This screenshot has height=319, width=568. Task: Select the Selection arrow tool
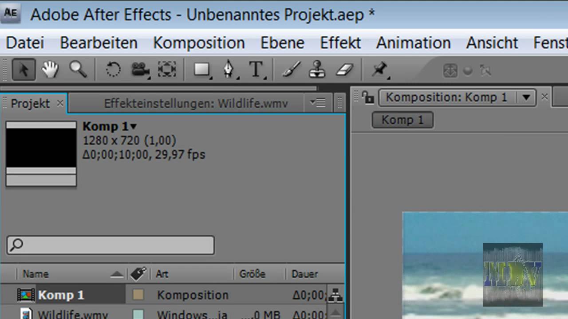click(x=24, y=70)
